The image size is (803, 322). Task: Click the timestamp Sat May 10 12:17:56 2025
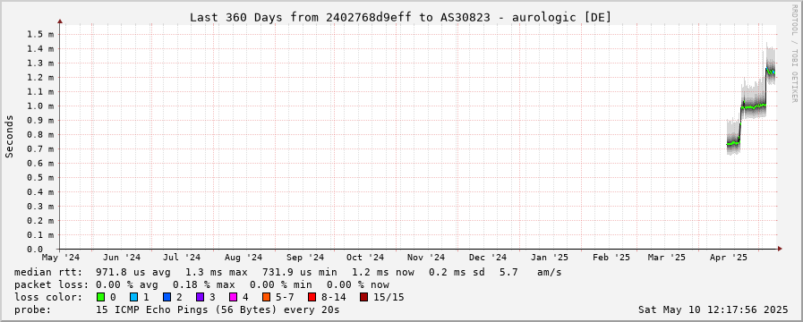click(x=713, y=309)
